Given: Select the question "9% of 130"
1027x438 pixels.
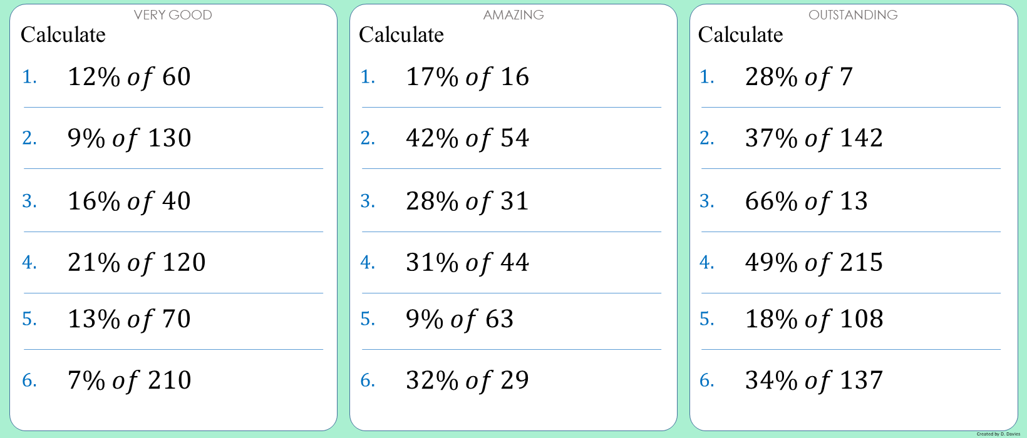Looking at the screenshot, I should coord(129,138).
